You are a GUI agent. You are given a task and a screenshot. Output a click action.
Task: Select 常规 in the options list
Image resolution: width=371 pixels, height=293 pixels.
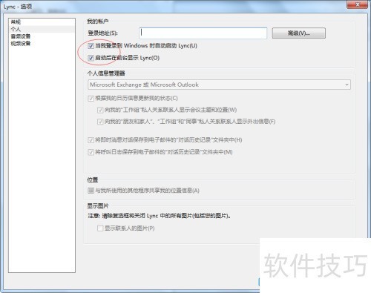(16, 22)
